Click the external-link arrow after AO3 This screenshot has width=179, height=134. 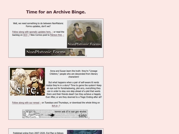click(29, 35)
